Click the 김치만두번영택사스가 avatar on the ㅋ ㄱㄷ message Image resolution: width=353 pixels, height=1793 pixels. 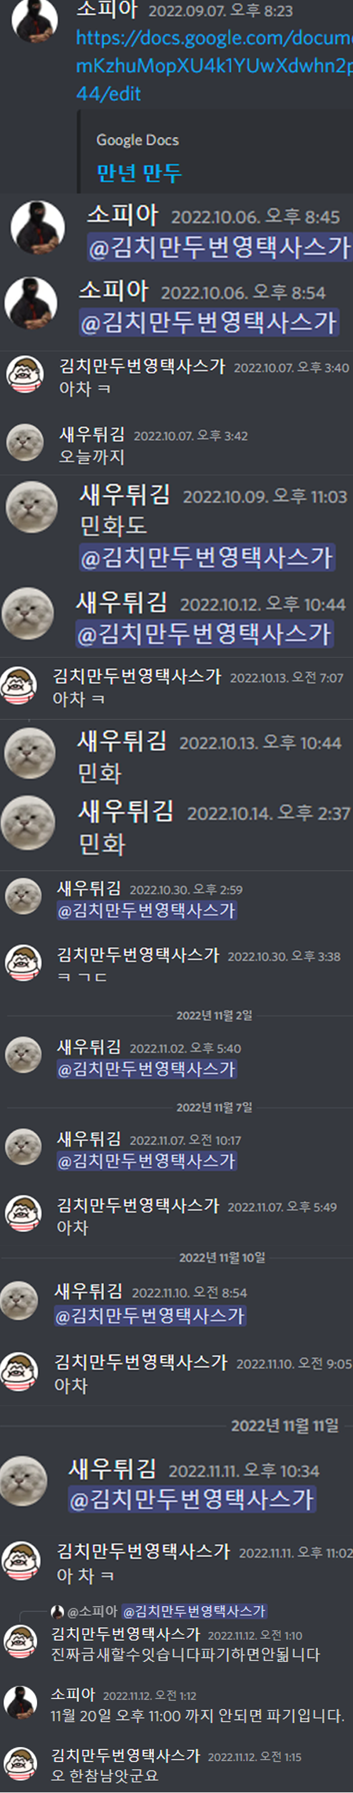tap(23, 963)
